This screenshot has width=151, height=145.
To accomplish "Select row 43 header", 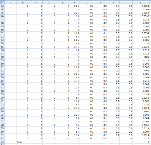I will (2, 6).
